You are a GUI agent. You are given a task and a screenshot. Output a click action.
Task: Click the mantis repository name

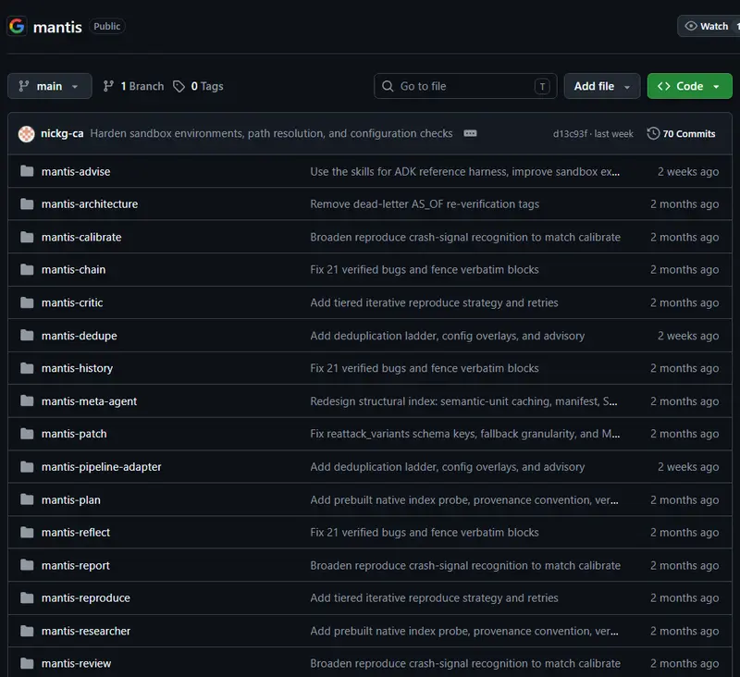tap(57, 27)
